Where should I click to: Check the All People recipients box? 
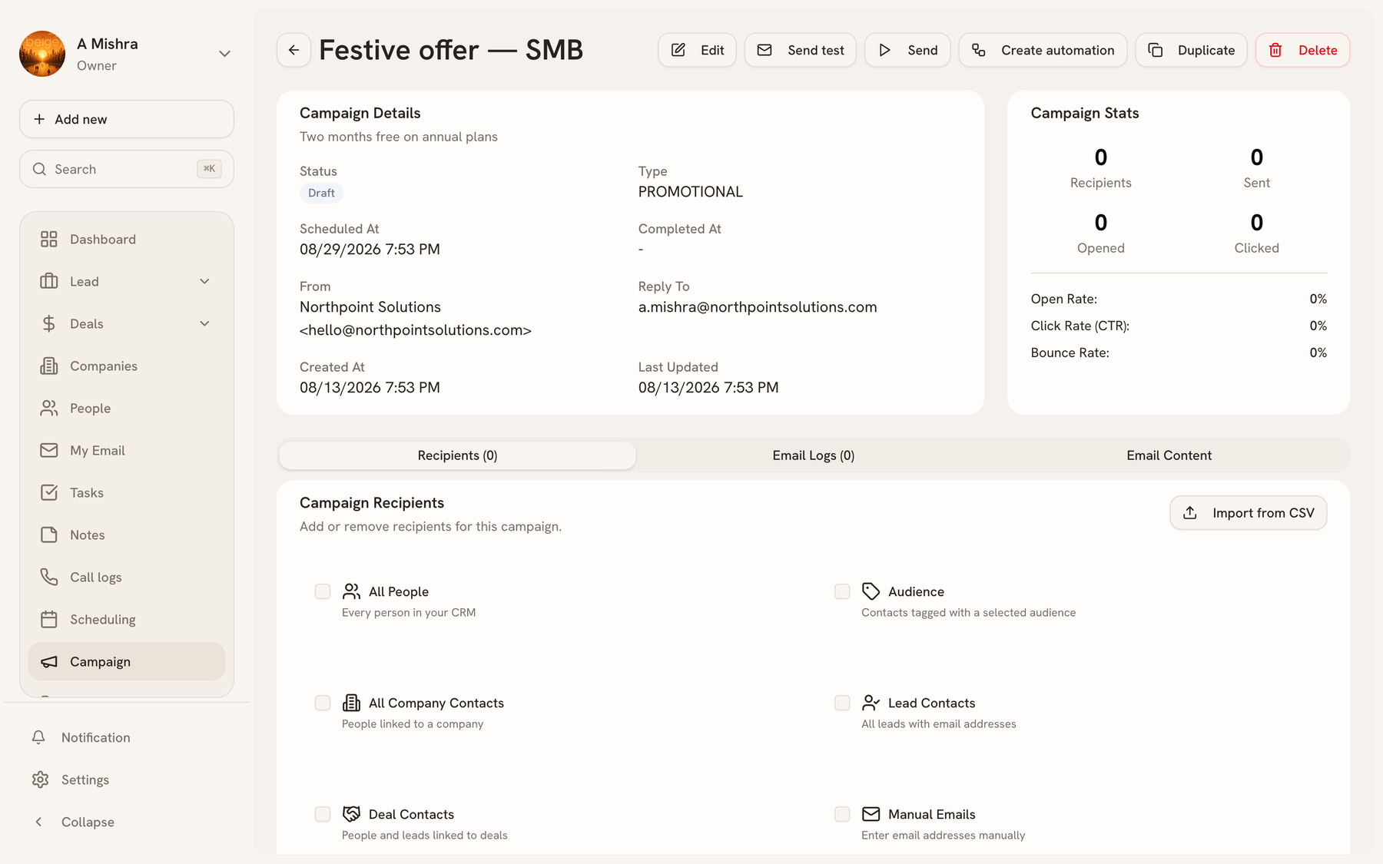[x=323, y=591]
